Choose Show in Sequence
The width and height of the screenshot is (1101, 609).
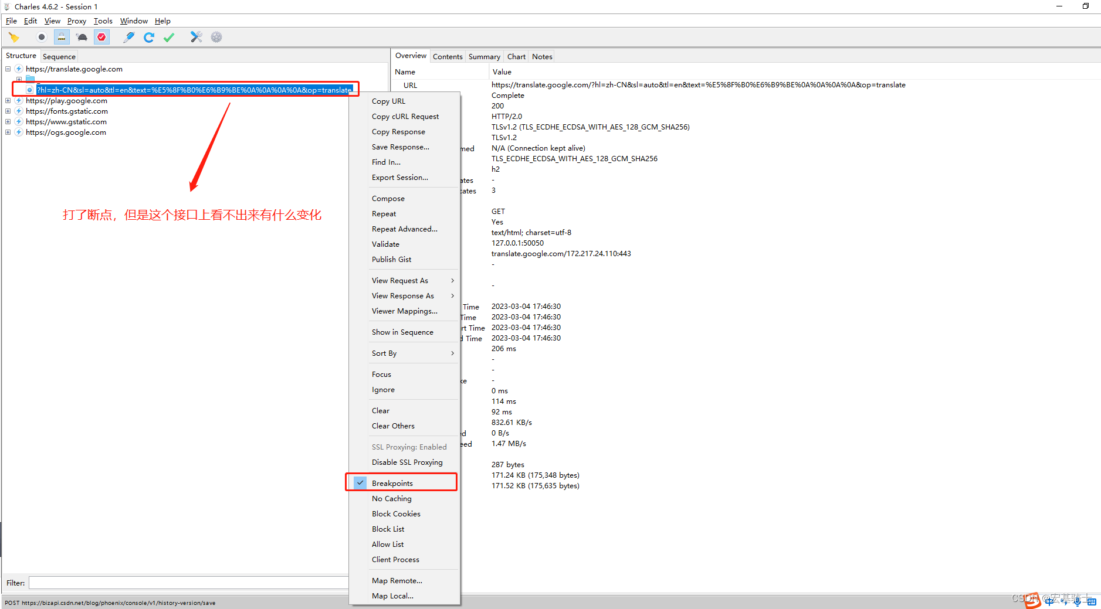tap(404, 332)
